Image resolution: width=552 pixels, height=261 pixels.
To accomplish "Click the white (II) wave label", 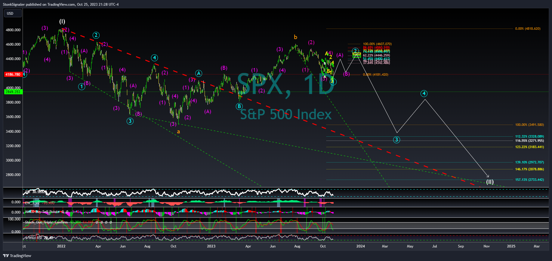I will coord(490,182).
